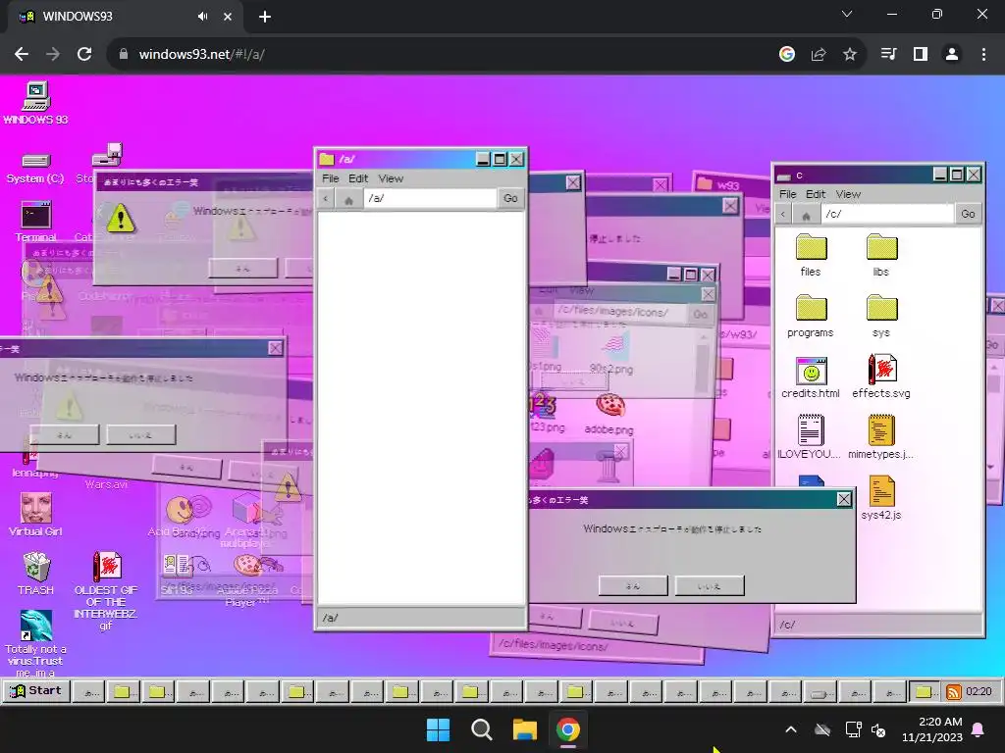The image size is (1005, 753).
Task: Reload the windows93.net page
Action: [x=84, y=55]
